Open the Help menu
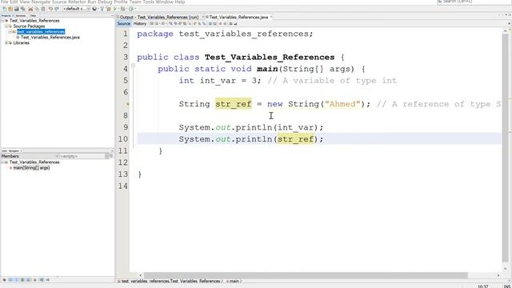Image resolution: width=512 pixels, height=288 pixels. click(x=179, y=2)
